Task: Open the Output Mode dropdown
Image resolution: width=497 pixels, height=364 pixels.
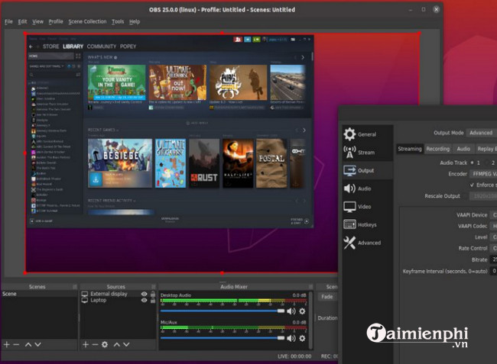Action: click(482, 133)
